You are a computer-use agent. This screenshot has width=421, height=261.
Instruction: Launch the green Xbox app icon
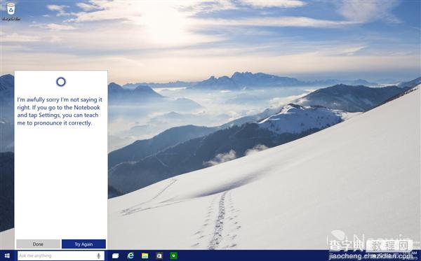tap(174, 255)
